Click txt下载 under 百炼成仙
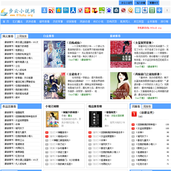This screenshot has width=171, height=171. pyautogui.click(x=73, y=60)
